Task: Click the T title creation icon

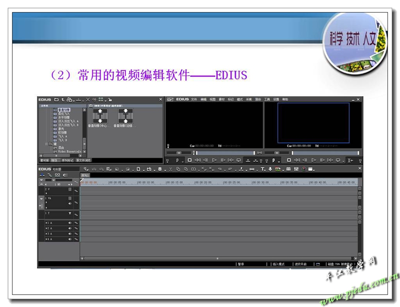Action: (x=263, y=169)
